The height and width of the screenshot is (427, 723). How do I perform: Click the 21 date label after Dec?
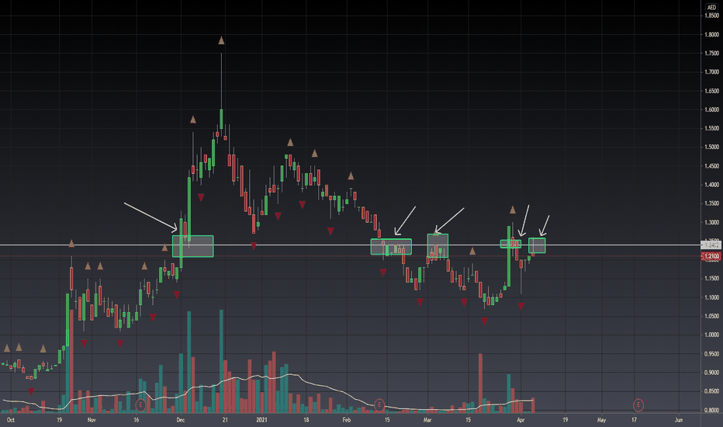(224, 420)
